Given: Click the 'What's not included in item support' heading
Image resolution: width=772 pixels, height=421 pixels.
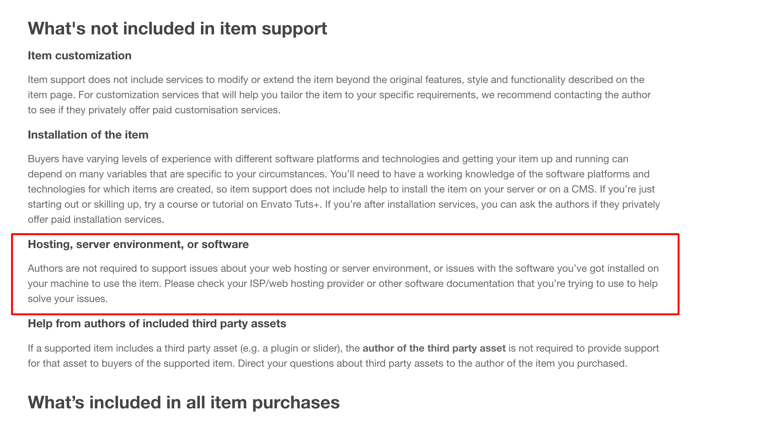Looking at the screenshot, I should [x=177, y=28].
